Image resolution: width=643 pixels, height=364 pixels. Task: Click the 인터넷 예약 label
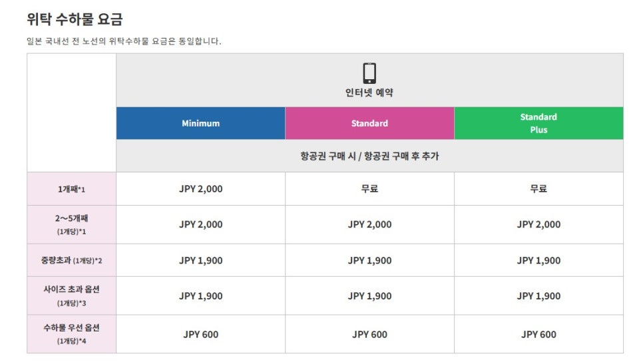click(369, 92)
